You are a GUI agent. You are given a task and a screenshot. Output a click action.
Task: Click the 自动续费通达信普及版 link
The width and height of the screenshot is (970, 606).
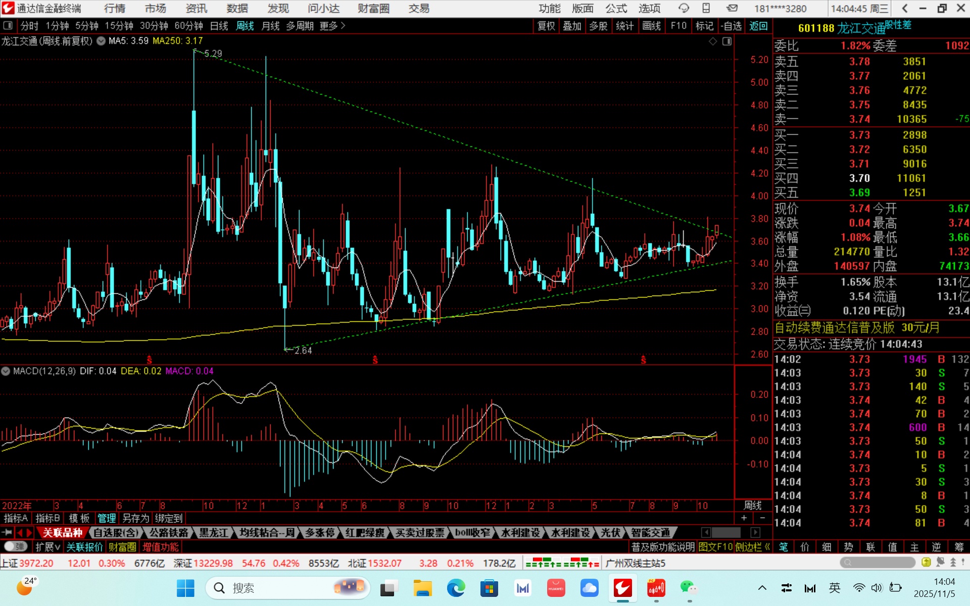point(835,328)
